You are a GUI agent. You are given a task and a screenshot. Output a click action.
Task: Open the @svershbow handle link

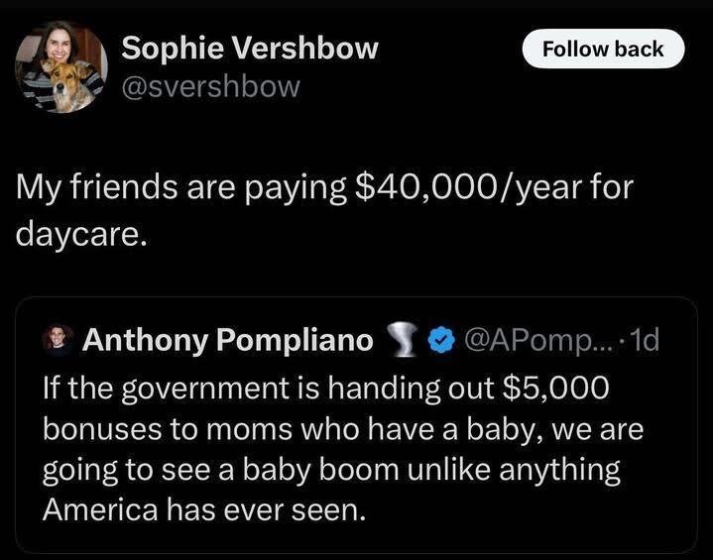pyautogui.click(x=209, y=87)
